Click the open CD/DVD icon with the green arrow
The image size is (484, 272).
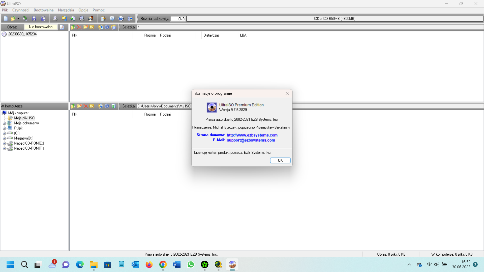click(x=25, y=19)
